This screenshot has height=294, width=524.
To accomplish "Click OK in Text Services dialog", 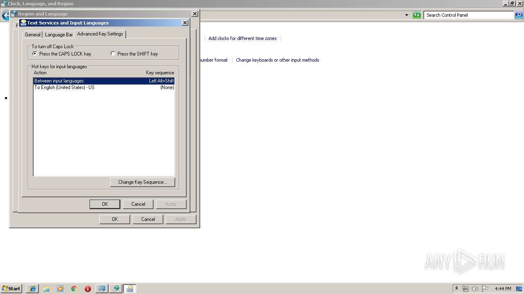I will click(x=105, y=204).
